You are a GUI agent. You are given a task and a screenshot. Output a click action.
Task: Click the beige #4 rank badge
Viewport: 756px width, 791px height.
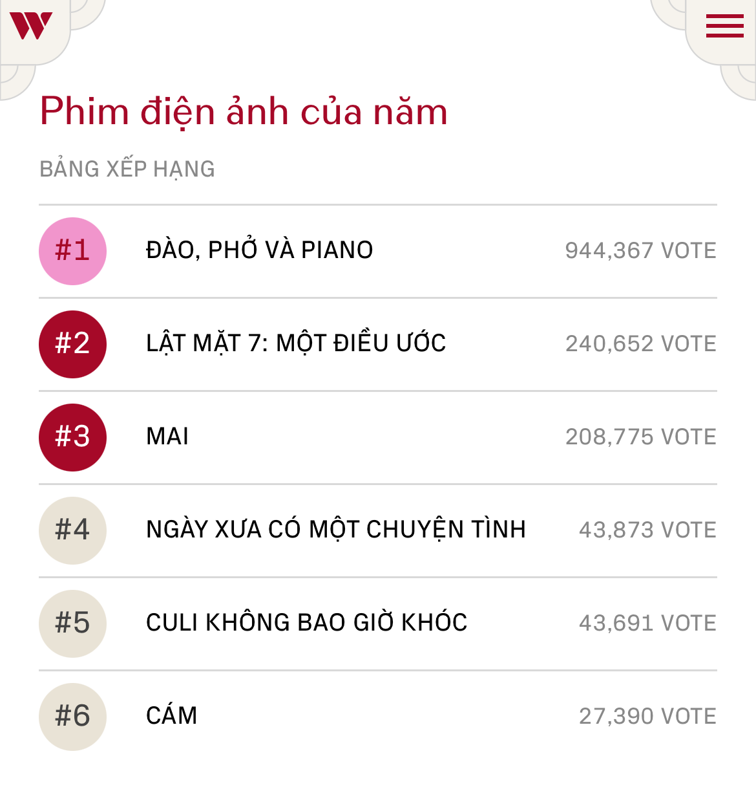tap(72, 530)
